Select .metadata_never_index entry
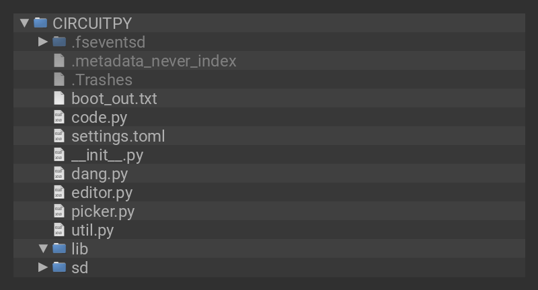The height and width of the screenshot is (290, 538). pos(153,61)
